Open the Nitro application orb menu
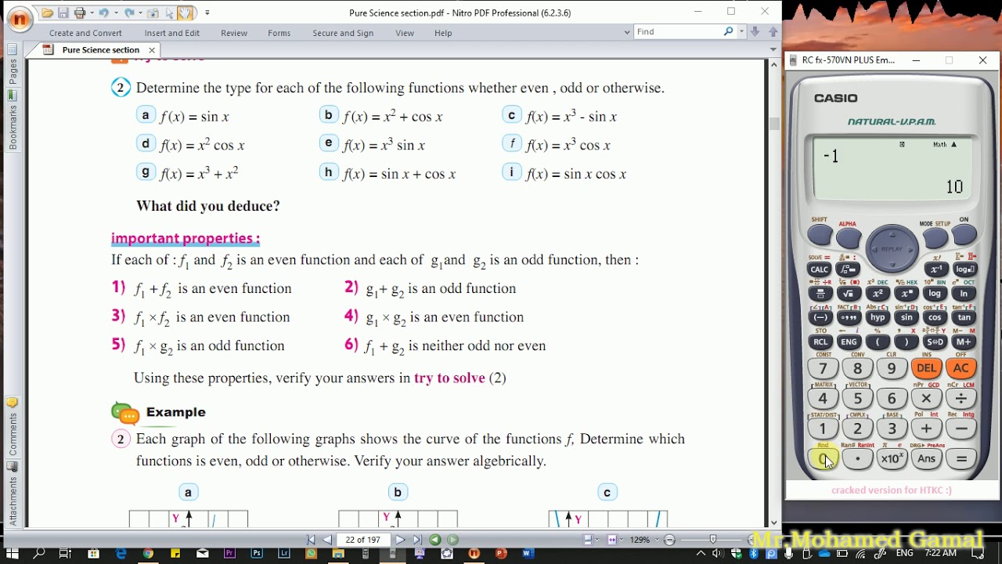This screenshot has width=1002, height=564. point(20,19)
